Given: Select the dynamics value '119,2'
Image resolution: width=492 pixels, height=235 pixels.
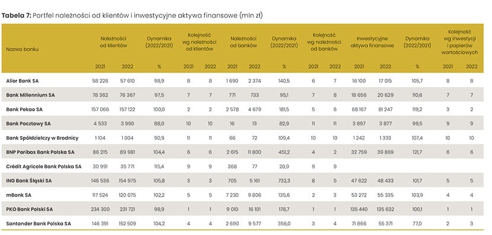Looking at the screenshot, I should 417,110.
